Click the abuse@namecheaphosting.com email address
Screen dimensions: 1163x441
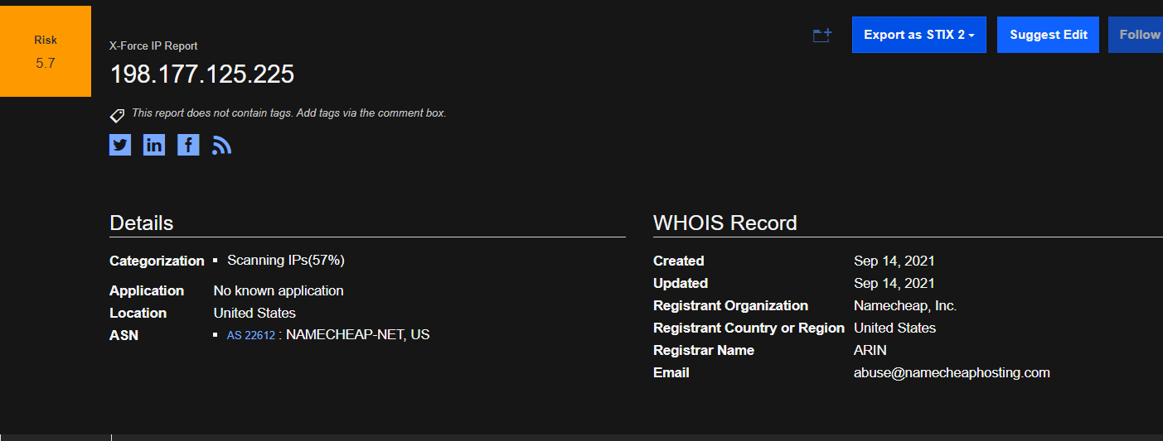tap(952, 372)
